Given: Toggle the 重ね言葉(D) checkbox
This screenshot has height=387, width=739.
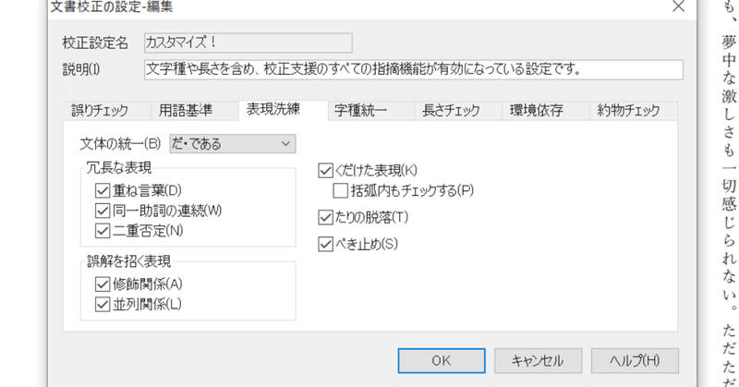Looking at the screenshot, I should tap(102, 190).
